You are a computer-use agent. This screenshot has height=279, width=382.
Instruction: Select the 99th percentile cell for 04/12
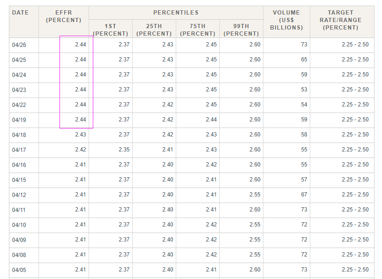[x=255, y=195]
